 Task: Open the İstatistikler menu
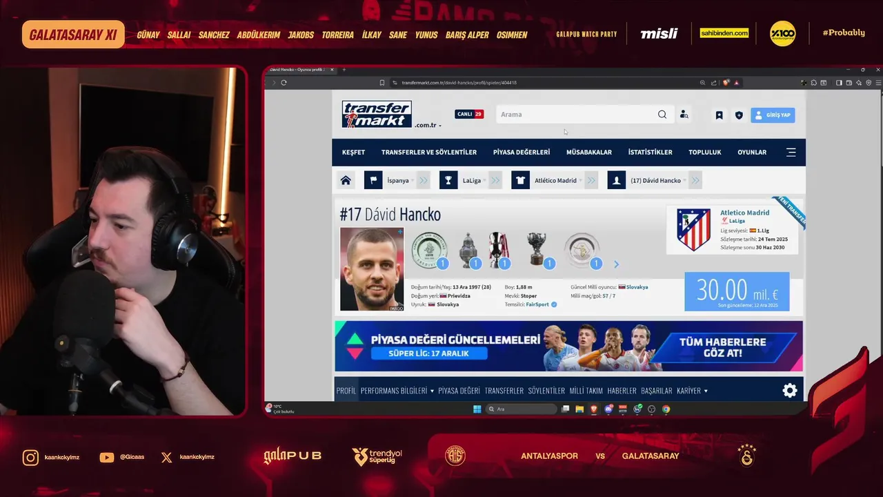pyautogui.click(x=650, y=152)
